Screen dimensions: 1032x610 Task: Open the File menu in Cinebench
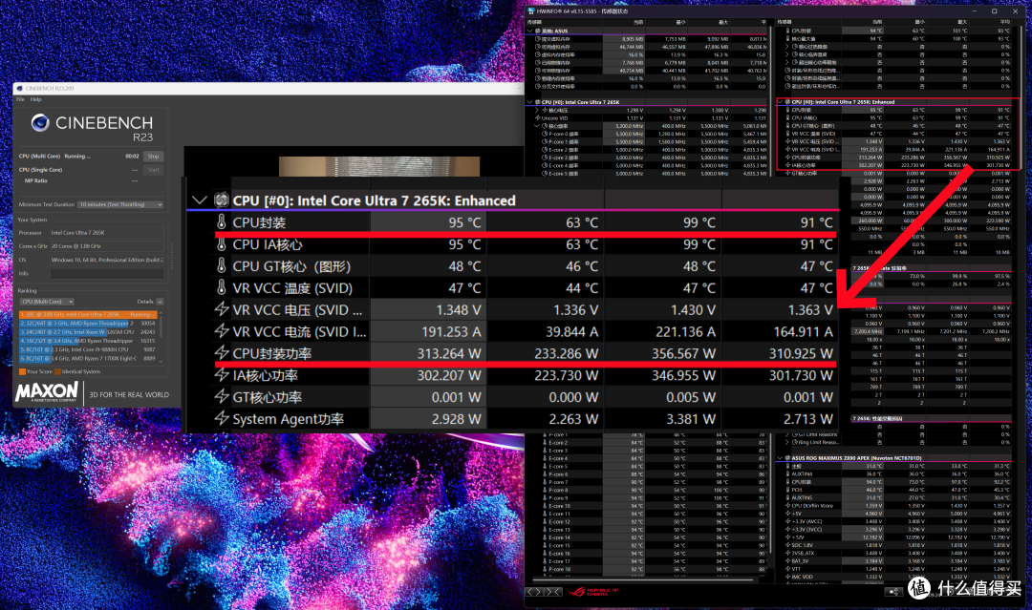point(20,99)
